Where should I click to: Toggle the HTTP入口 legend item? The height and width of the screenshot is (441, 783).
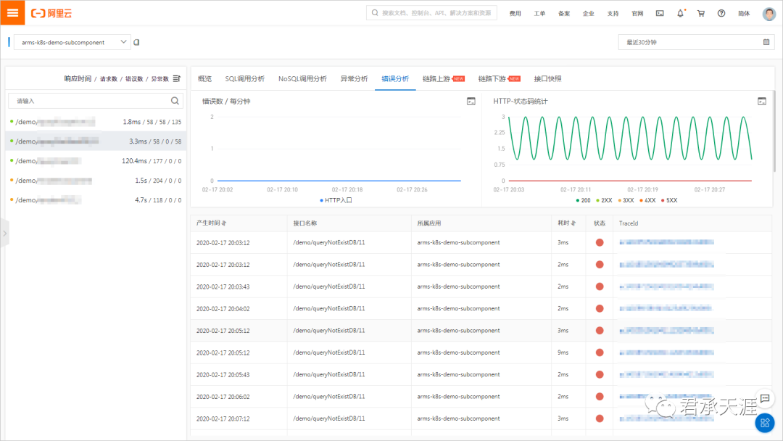[336, 199]
